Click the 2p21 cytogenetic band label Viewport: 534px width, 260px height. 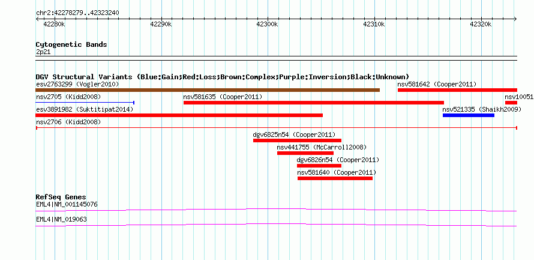coord(43,52)
